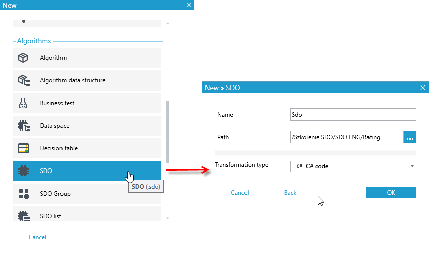This screenshot has height=257, width=431.
Task: Cancel the New SDO dialog
Action: point(239,193)
